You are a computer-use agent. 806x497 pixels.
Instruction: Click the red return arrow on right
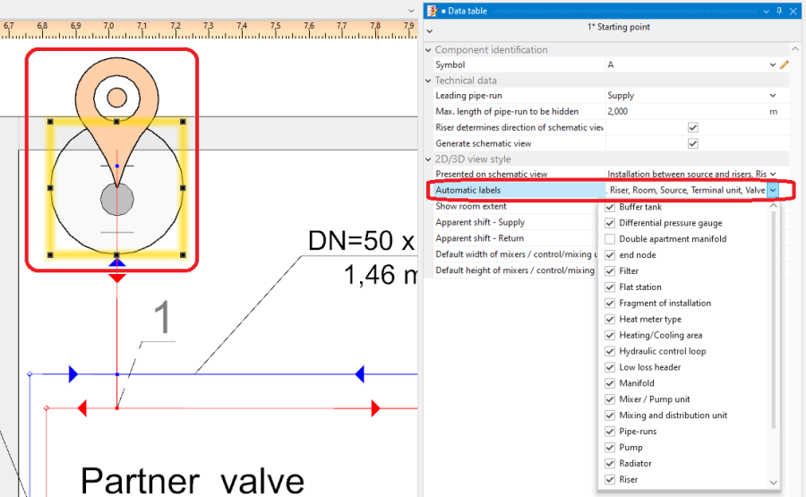tap(376, 408)
